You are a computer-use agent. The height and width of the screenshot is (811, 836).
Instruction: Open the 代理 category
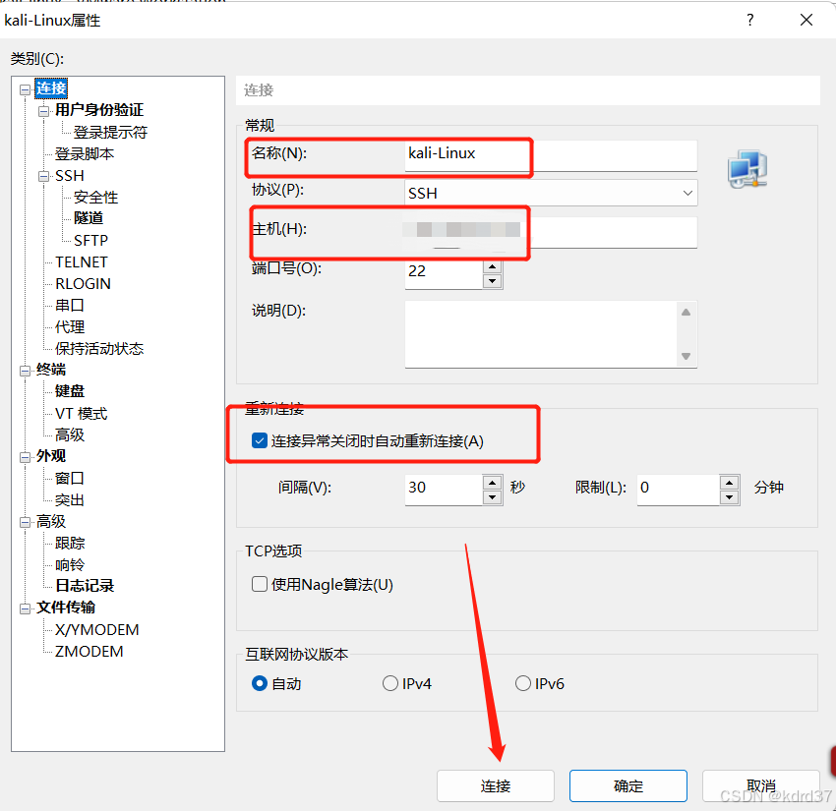point(69,326)
